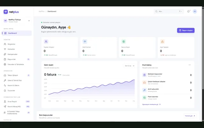
Task: Click the Gelir özeti revenue chart line
Action: point(91,87)
